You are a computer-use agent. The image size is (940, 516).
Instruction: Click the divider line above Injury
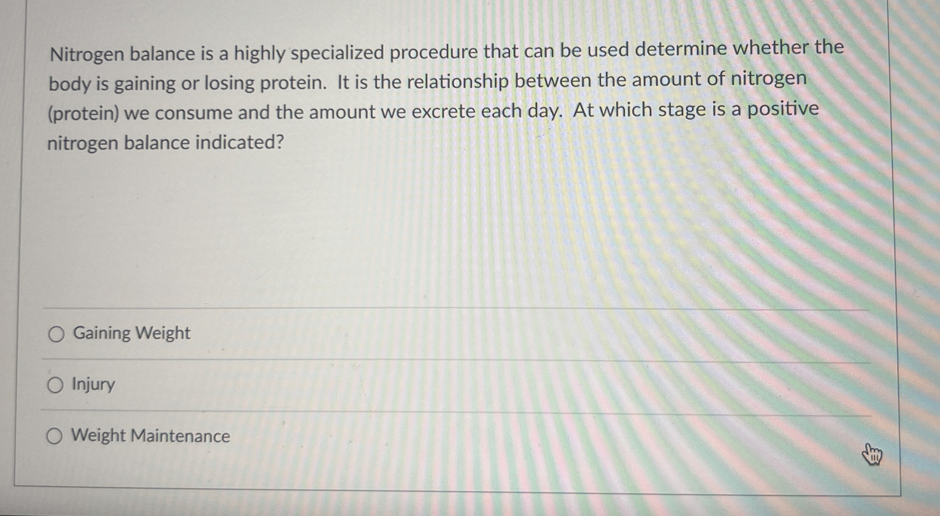pos(456,360)
